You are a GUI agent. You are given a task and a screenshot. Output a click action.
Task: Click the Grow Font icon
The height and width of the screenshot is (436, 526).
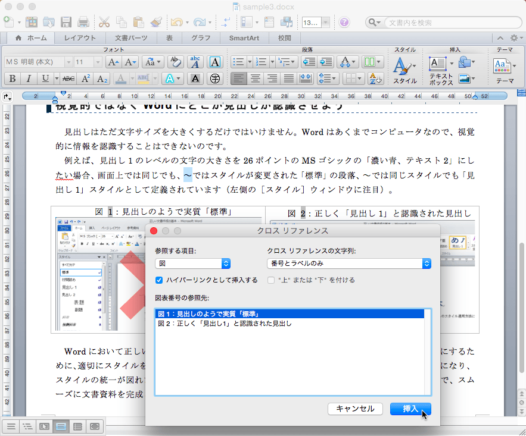pos(113,62)
